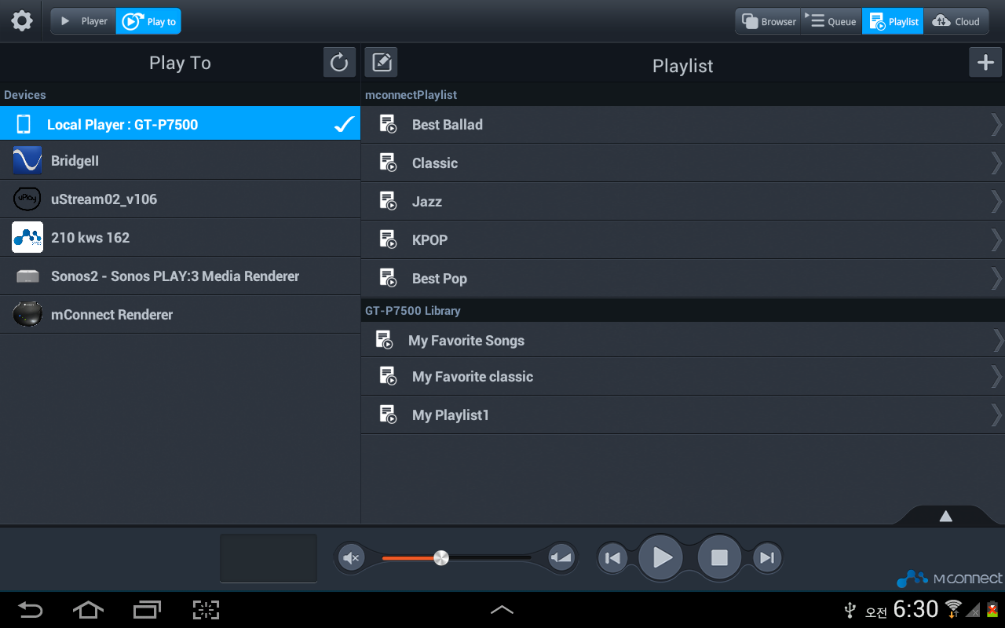Open the KPOP playlist
This screenshot has width=1005, height=628.
tap(683, 239)
